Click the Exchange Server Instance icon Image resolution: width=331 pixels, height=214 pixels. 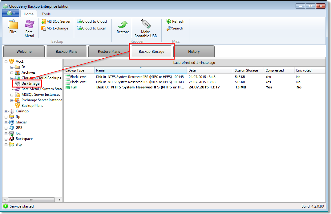click(18, 100)
